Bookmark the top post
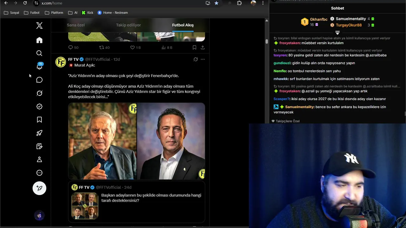The image size is (406, 228). [194, 47]
